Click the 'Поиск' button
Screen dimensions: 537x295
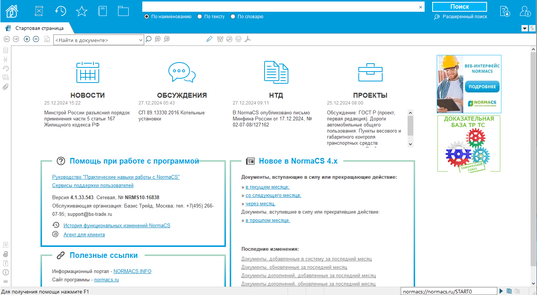[x=459, y=7]
